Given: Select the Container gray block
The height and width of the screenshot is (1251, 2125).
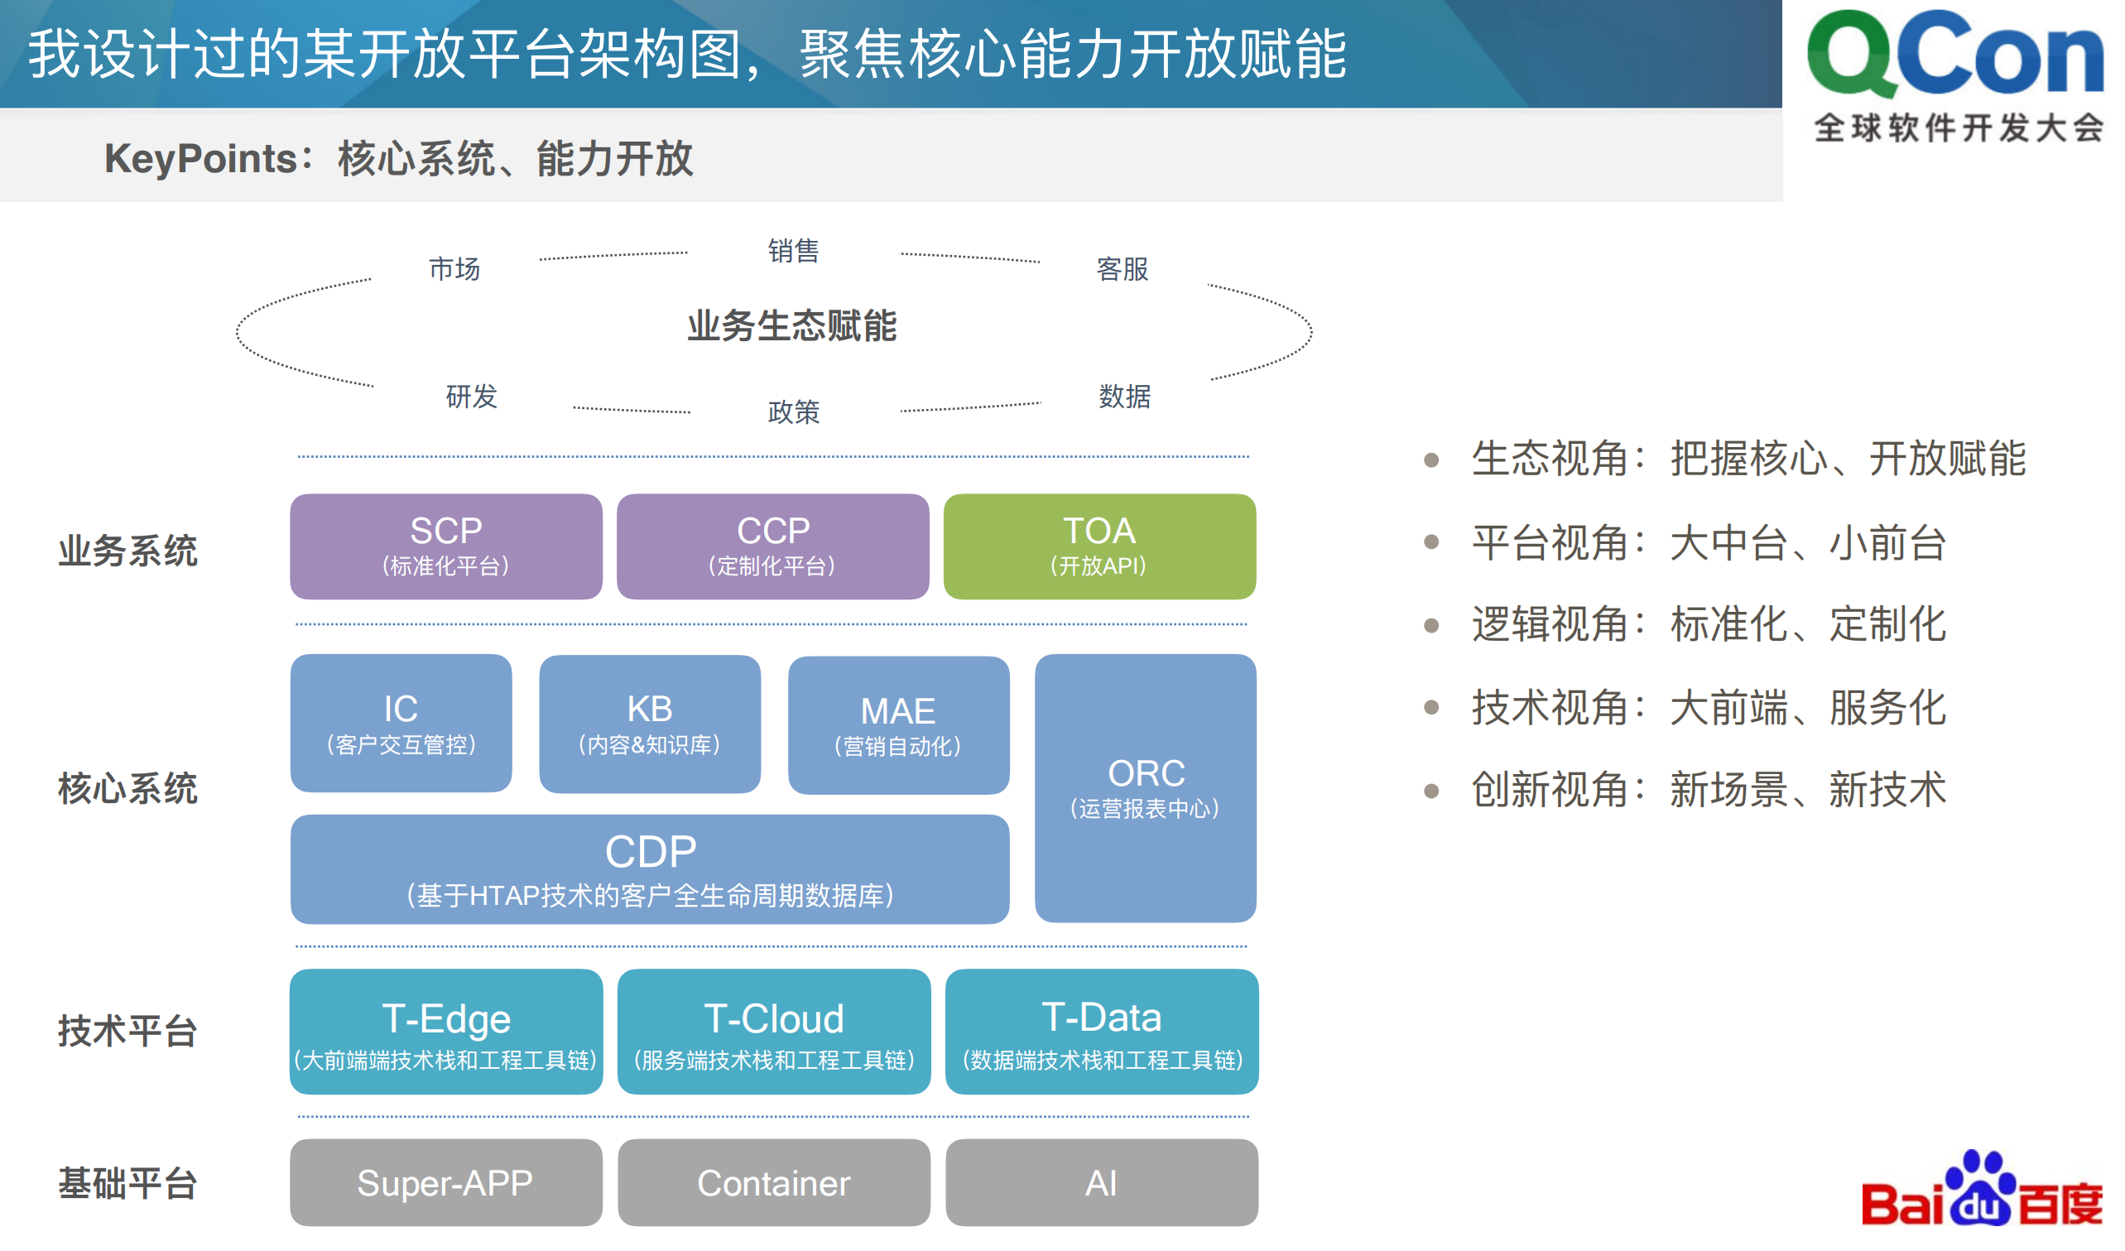Looking at the screenshot, I should (772, 1182).
